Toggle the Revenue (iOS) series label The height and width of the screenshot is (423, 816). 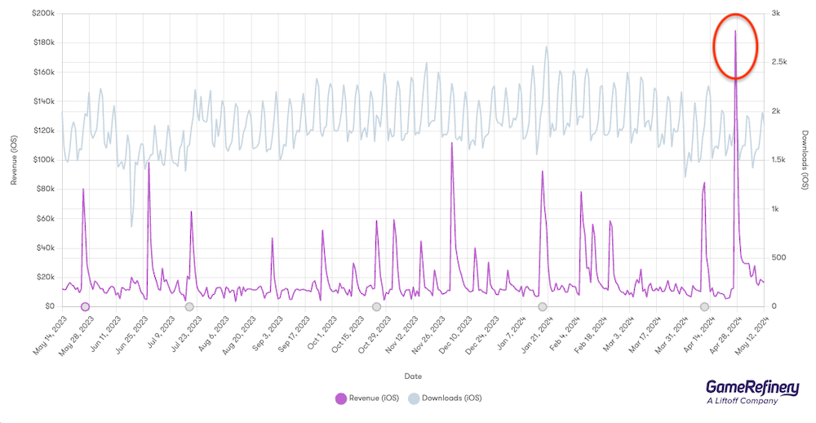click(x=372, y=398)
